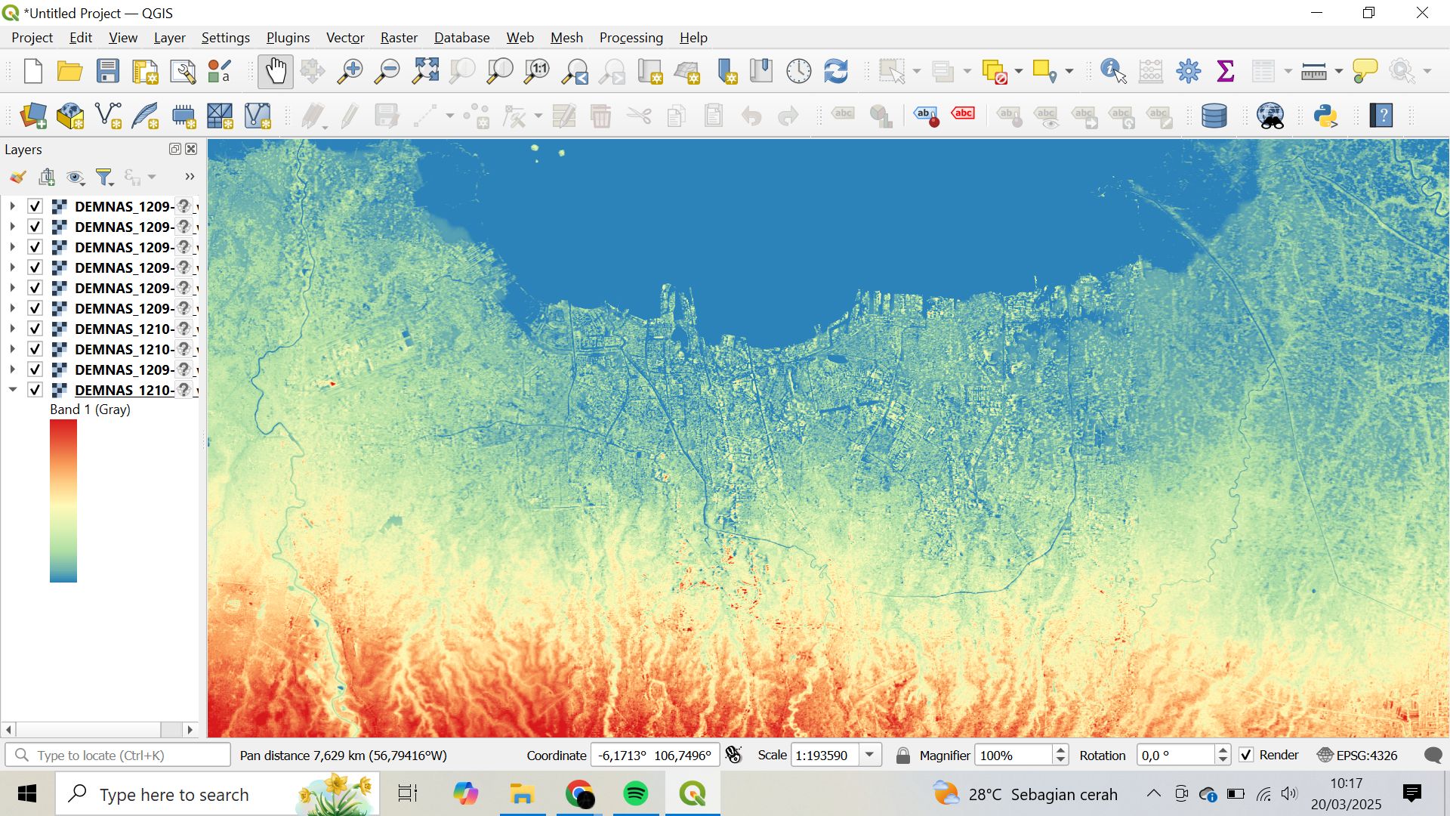Collapse the last DEMNAS_1210 layer legend
Viewport: 1450px width, 816px height.
coord(12,390)
